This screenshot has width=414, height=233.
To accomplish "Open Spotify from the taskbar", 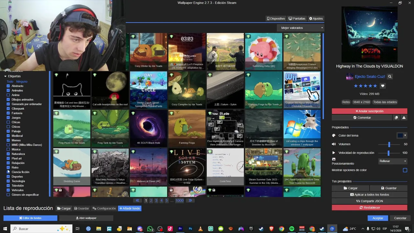I will tap(292, 229).
